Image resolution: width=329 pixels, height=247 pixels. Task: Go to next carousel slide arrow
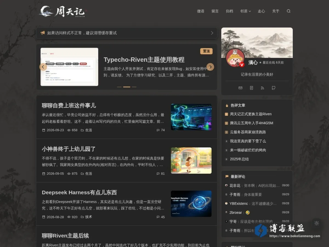[210, 67]
